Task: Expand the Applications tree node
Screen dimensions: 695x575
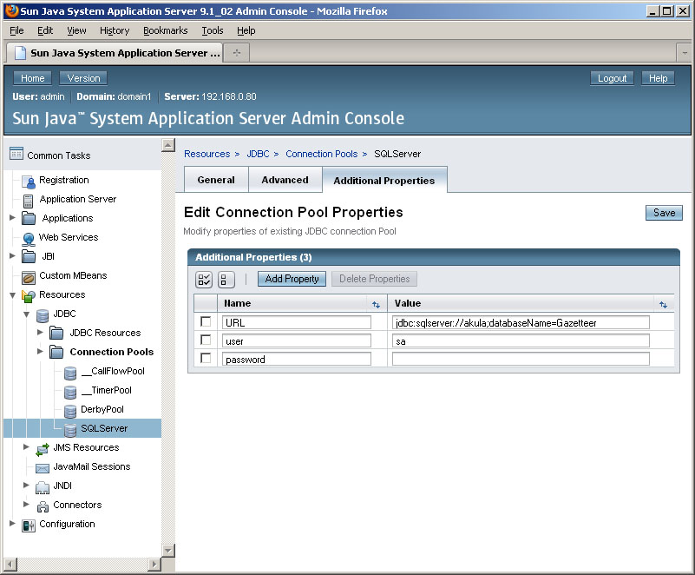Action: [x=12, y=217]
